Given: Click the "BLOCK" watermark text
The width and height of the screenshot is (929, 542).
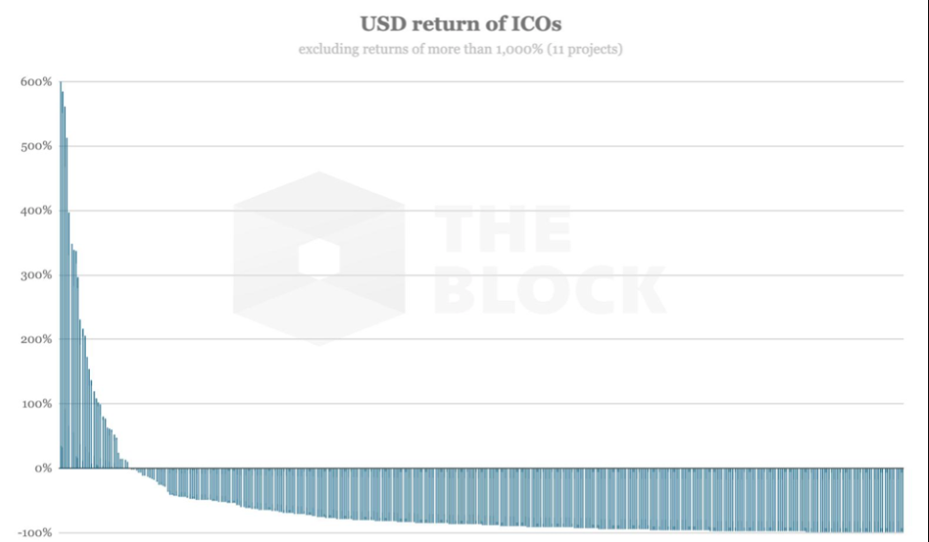Looking at the screenshot, I should click(x=550, y=290).
